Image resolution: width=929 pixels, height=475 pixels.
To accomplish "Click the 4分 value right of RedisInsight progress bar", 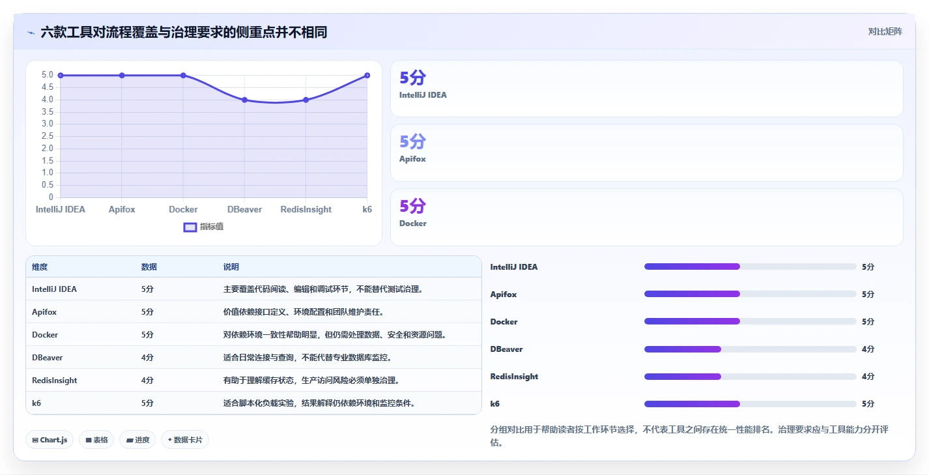I will (x=868, y=377).
